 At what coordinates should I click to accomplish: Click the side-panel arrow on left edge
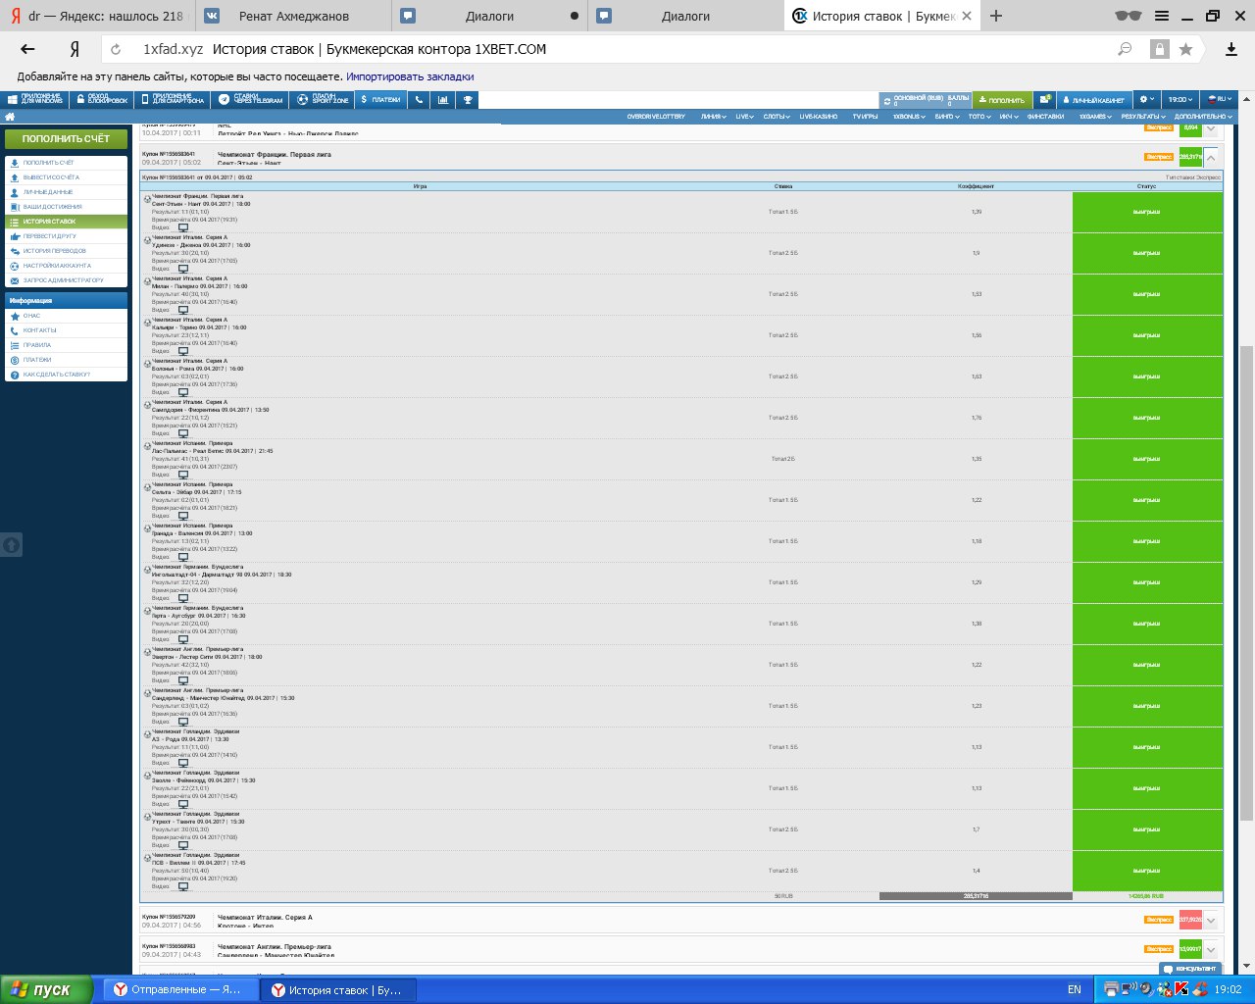(x=11, y=544)
